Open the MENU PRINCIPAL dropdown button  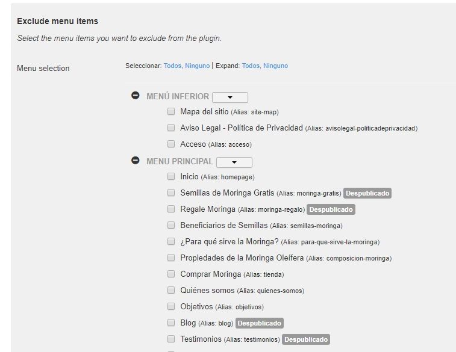(x=234, y=162)
